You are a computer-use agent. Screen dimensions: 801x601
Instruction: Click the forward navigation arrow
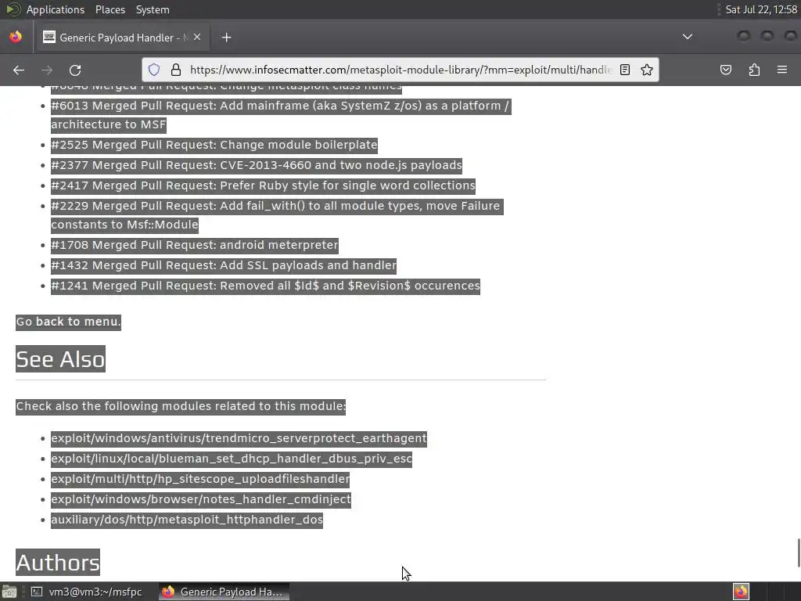coord(47,70)
